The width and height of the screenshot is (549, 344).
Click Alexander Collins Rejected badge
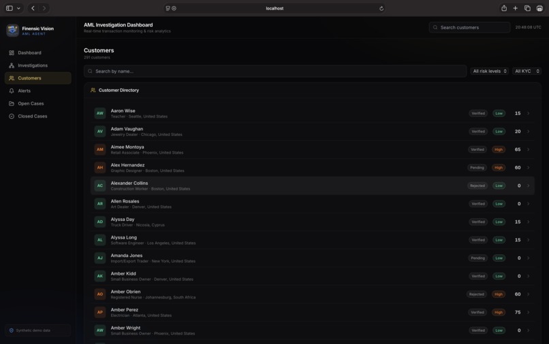tap(477, 186)
